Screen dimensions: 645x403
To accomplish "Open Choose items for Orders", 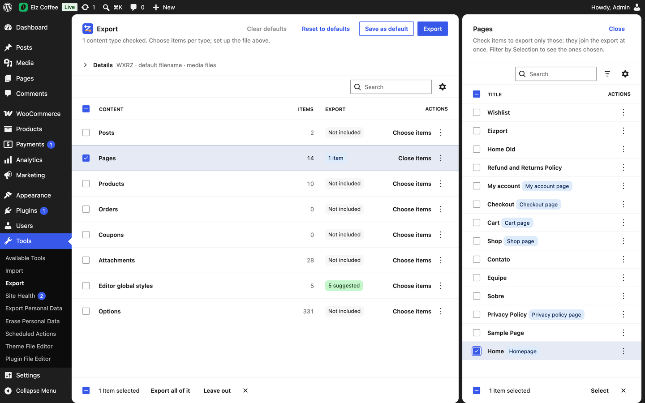I will tap(412, 209).
